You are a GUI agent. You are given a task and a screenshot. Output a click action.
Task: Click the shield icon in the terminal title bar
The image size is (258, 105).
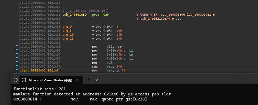pos(16,80)
